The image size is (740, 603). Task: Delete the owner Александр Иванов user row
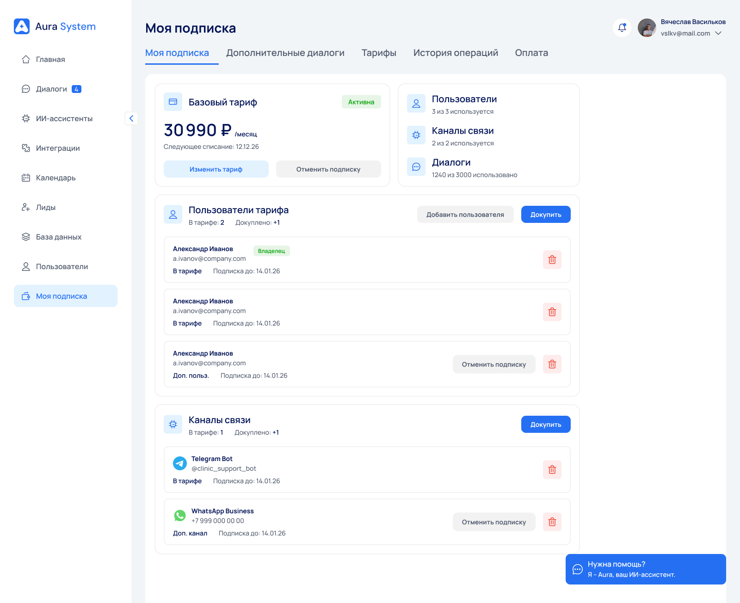pos(552,260)
